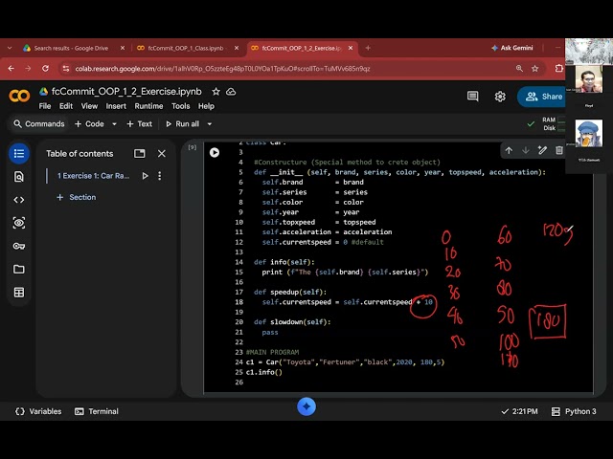Click code line 'def slowdown(self):'

[x=292, y=322]
